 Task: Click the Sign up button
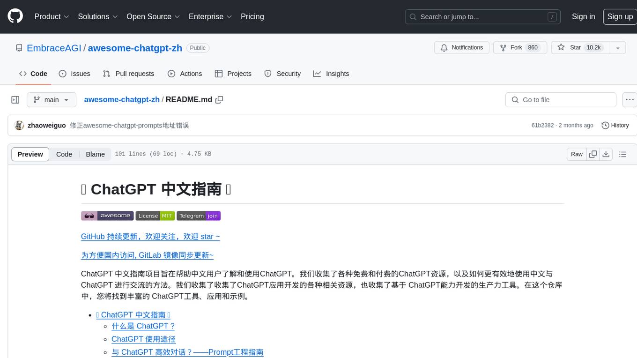pyautogui.click(x=620, y=16)
